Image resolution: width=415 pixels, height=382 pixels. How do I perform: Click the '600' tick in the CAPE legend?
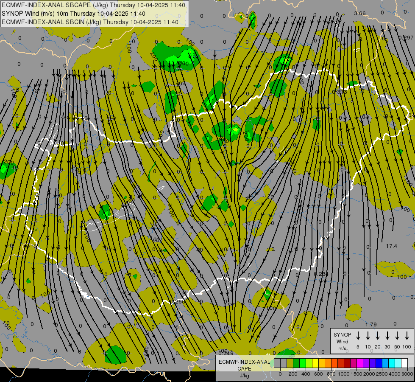click(318, 374)
